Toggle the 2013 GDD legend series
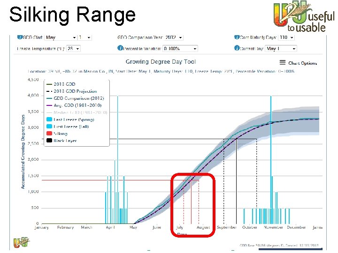338x253 pixels. (61, 84)
